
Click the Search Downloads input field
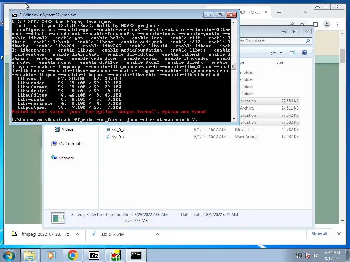(272, 41)
